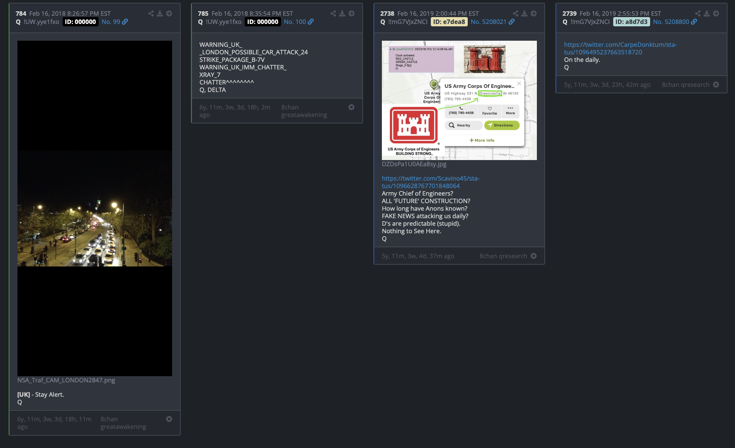Click tripcode !UW.yye1fxo on post 784
The height and width of the screenshot is (448, 735).
[x=41, y=22]
